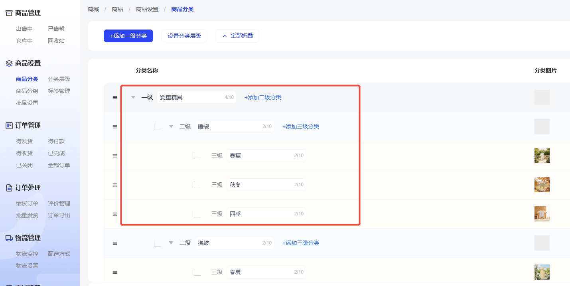This screenshot has width=570, height=286.
Task: Click the 商品设置 layers icon in sidebar
Action: coord(9,63)
